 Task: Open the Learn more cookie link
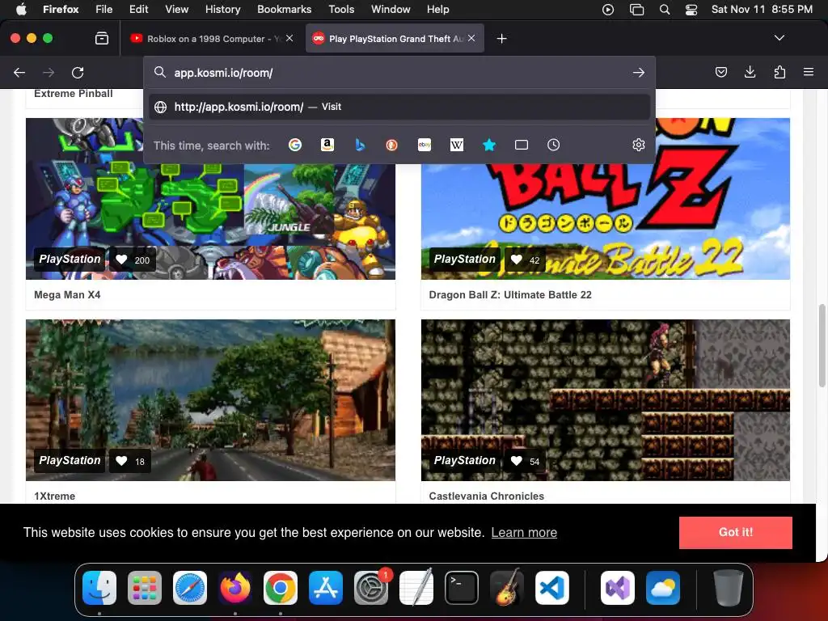coord(524,532)
